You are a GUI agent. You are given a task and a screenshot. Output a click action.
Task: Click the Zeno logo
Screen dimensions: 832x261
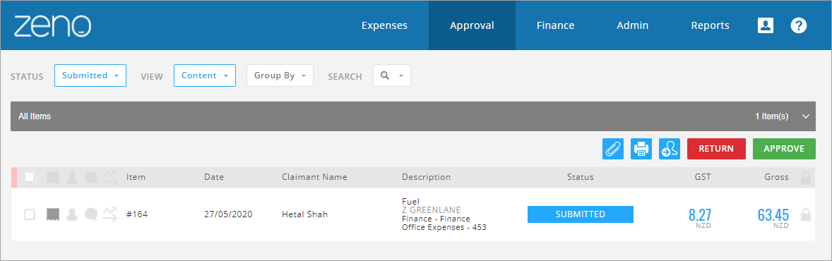click(x=52, y=26)
